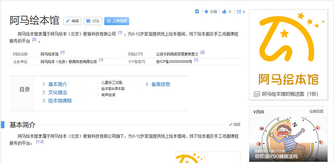334x163 pixels.
Task: Click the 编辑 button beside the title
Action: 72,21
